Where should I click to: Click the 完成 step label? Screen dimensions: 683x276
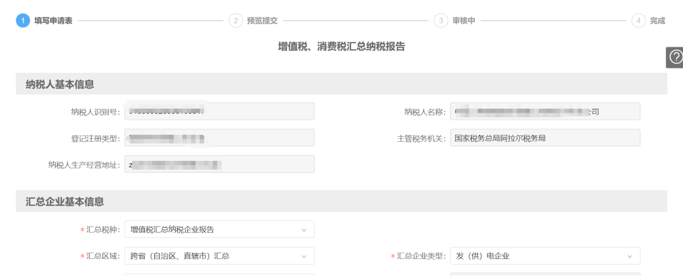click(x=658, y=20)
